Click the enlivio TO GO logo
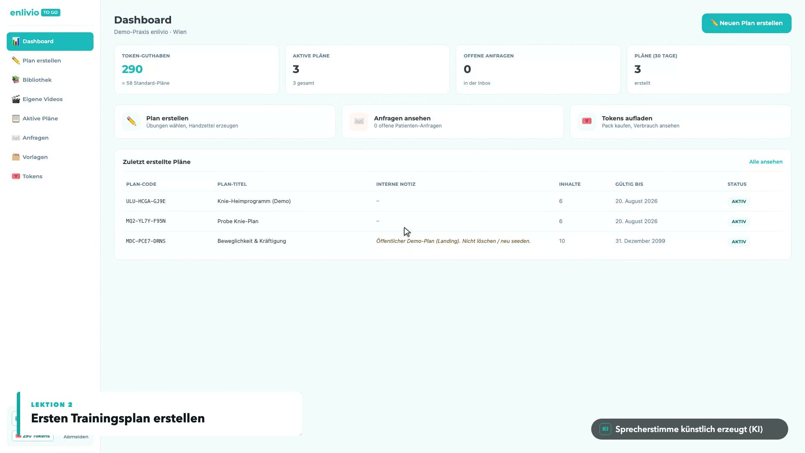 [35, 13]
